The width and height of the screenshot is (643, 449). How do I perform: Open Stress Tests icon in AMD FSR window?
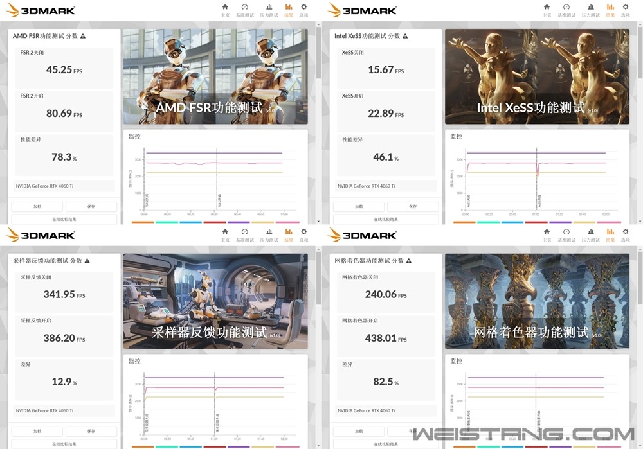click(x=269, y=7)
